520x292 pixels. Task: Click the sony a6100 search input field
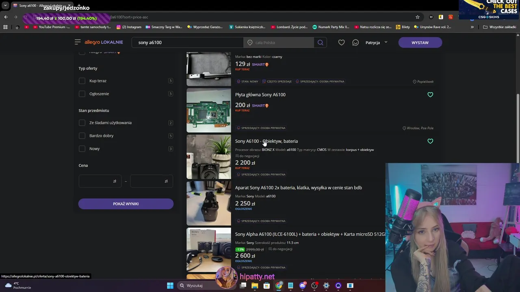pos(188,43)
